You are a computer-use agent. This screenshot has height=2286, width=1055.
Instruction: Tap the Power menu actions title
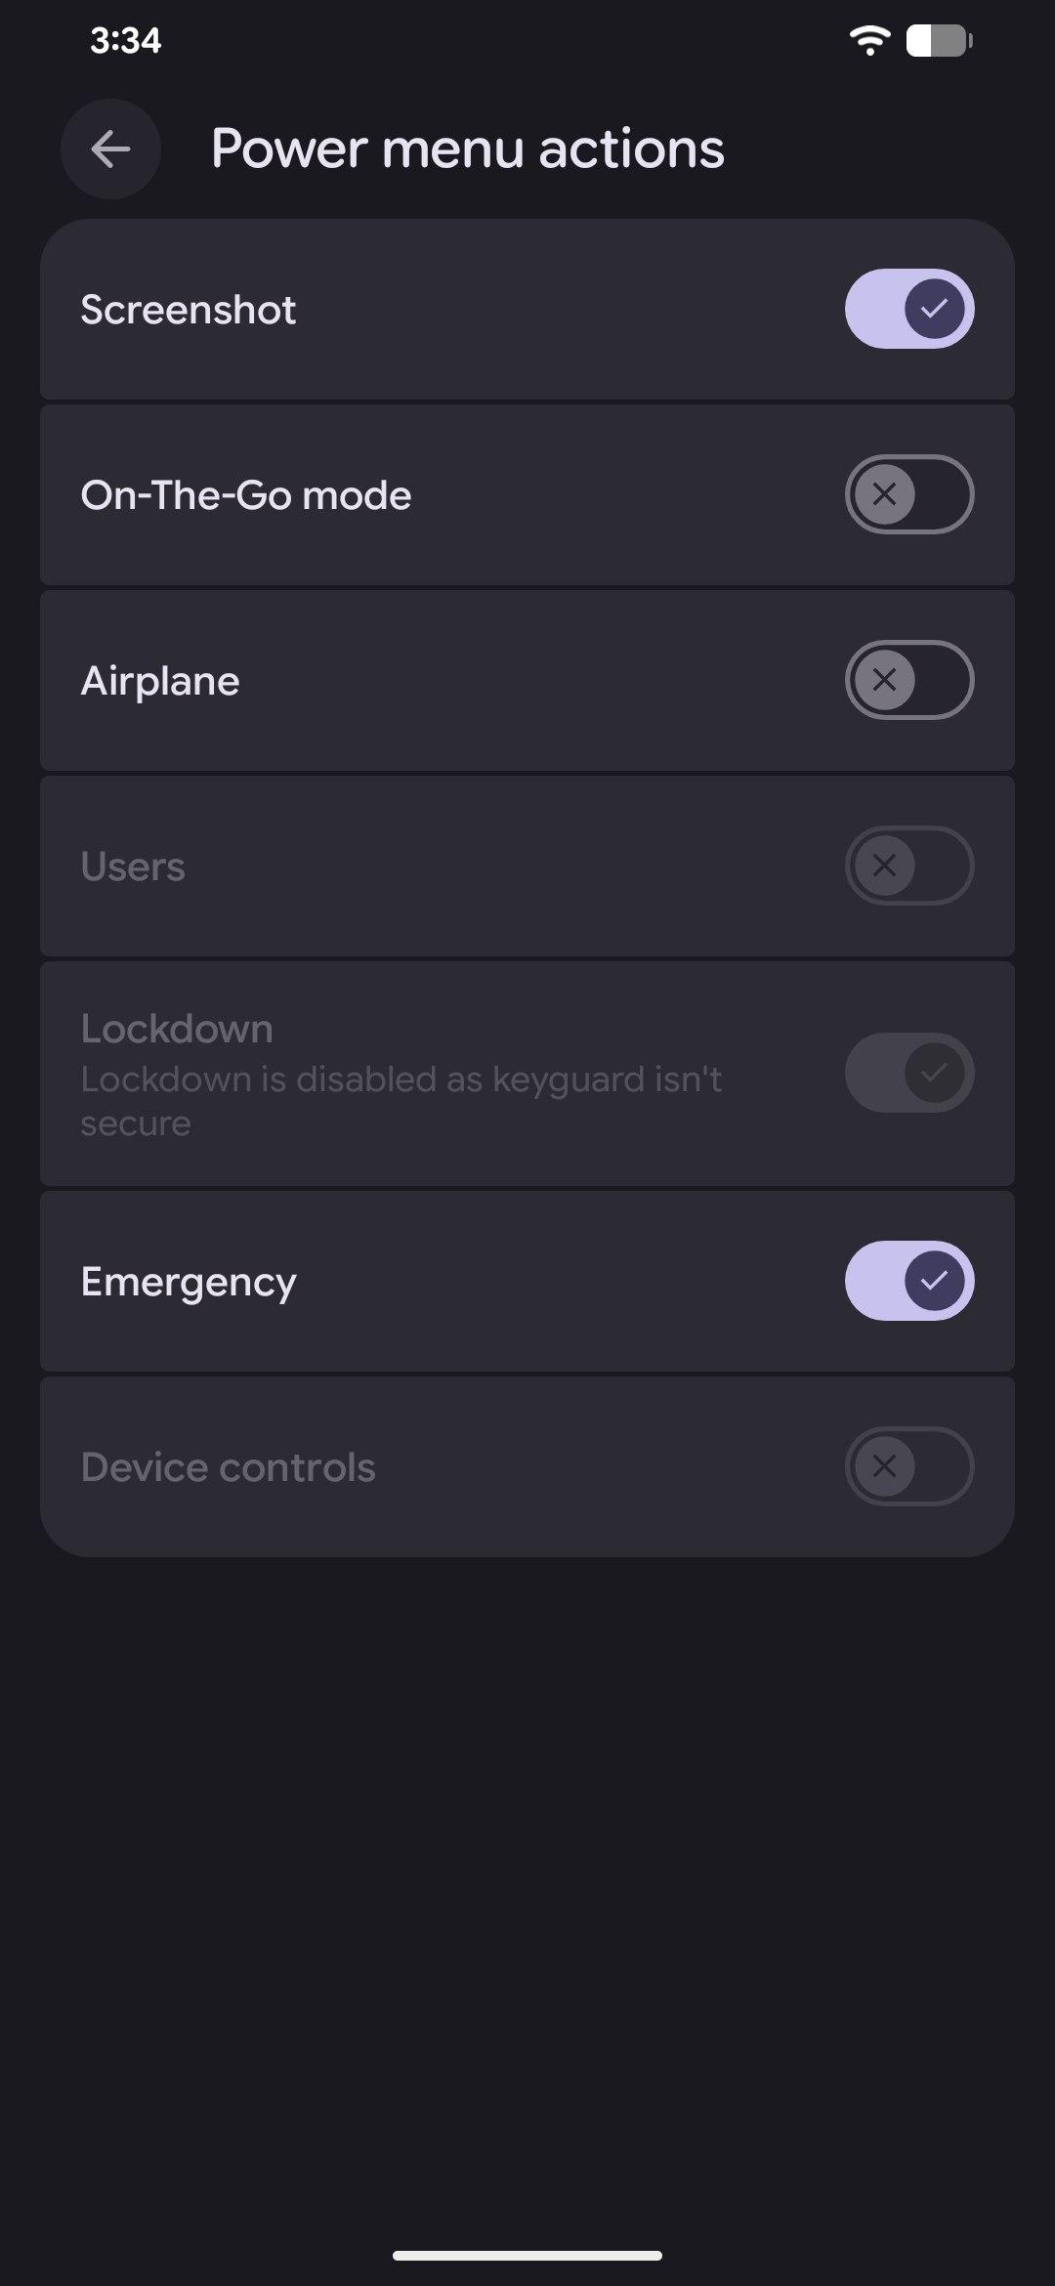pyautogui.click(x=468, y=148)
